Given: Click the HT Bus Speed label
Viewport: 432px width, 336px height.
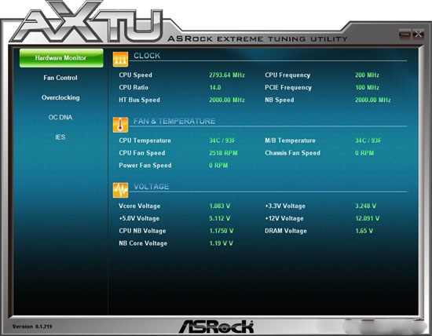Looking at the screenshot, I should [139, 100].
